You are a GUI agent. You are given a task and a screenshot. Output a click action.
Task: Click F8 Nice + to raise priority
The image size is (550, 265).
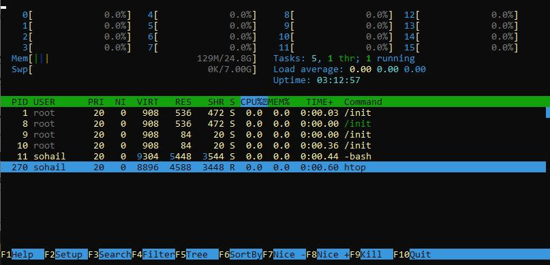click(328, 255)
